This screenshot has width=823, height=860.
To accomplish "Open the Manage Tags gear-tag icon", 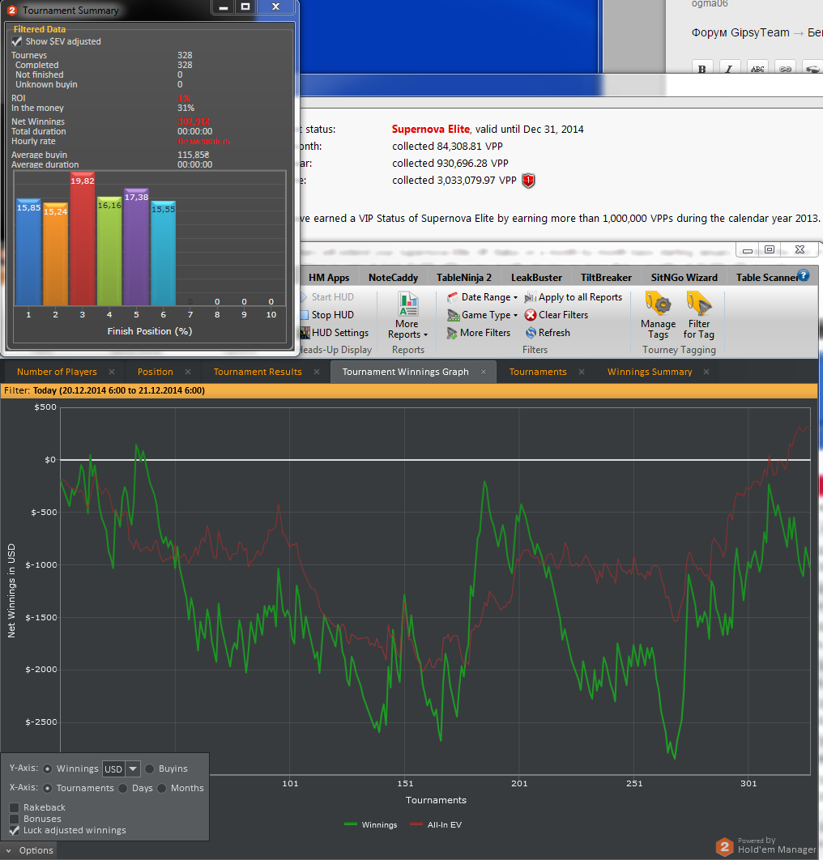I will [x=658, y=304].
